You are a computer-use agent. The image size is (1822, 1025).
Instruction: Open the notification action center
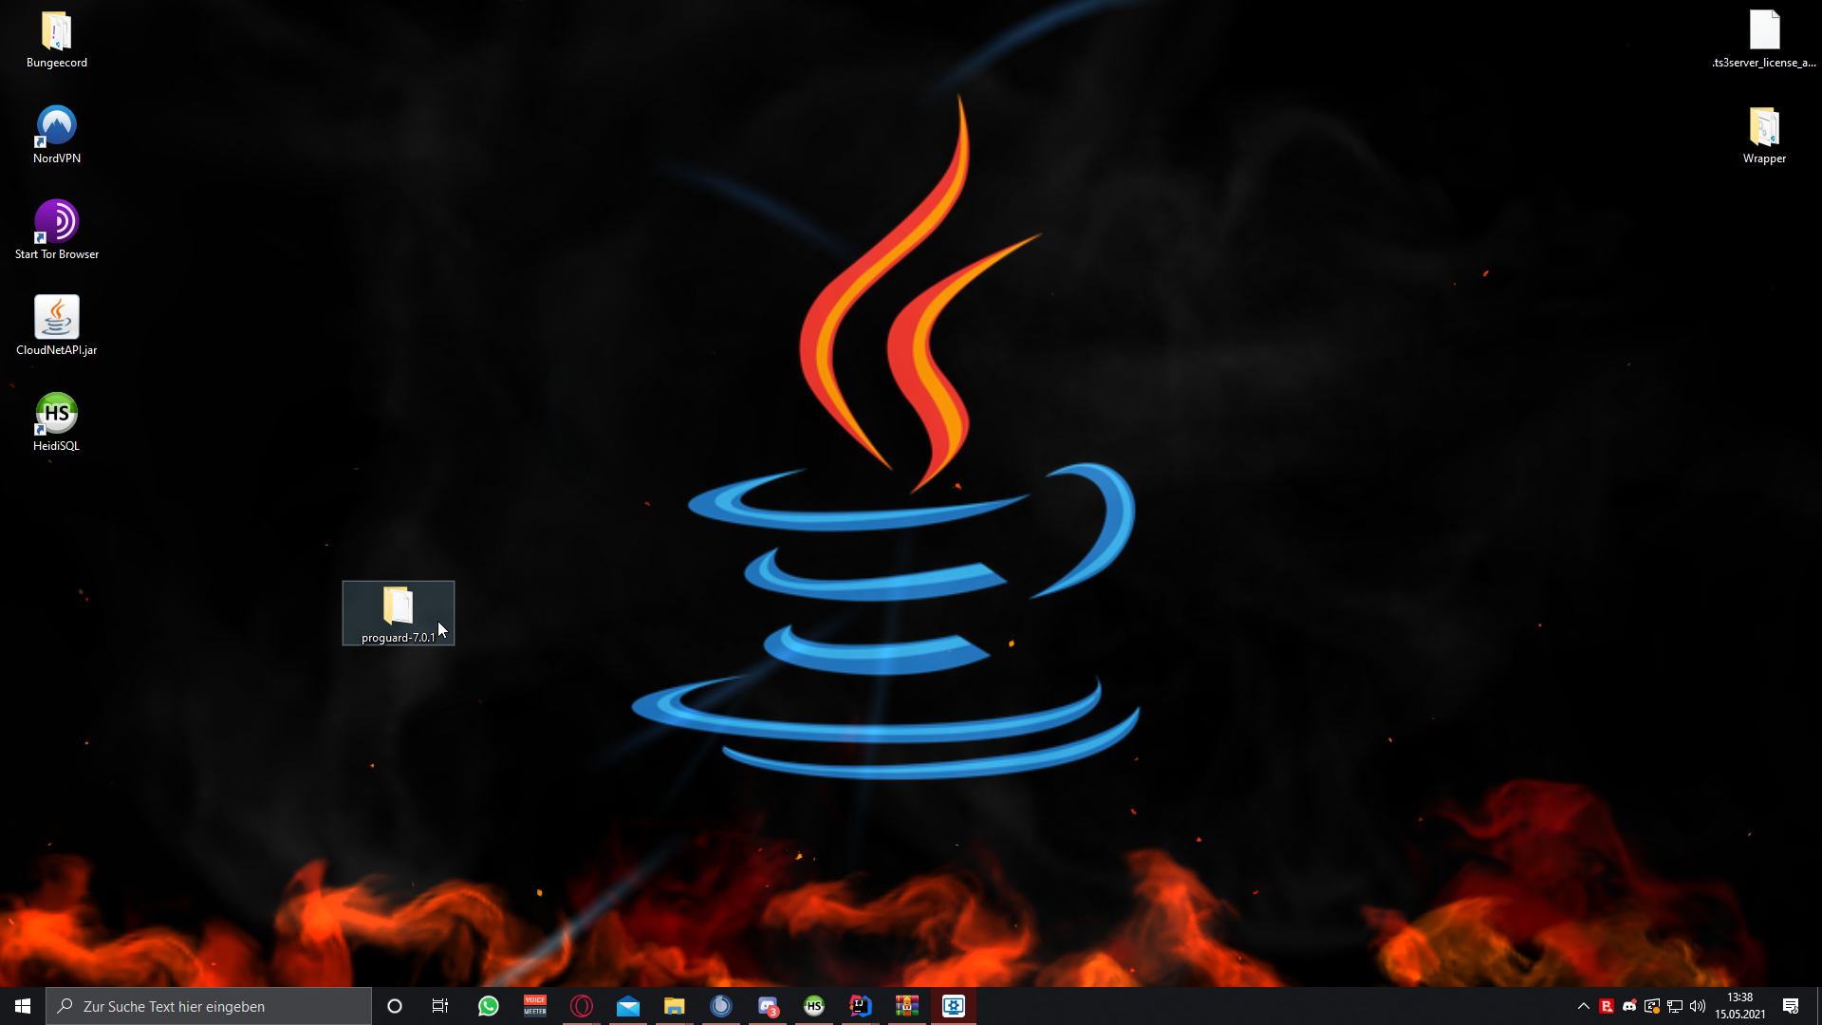tap(1791, 1006)
